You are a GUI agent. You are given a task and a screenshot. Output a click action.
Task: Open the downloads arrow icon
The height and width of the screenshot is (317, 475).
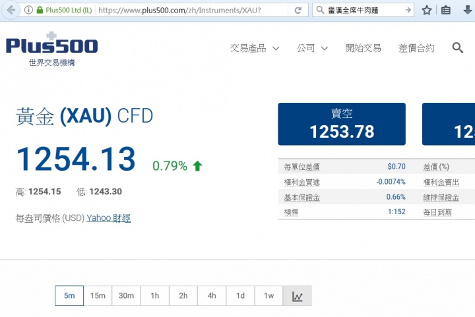click(468, 11)
